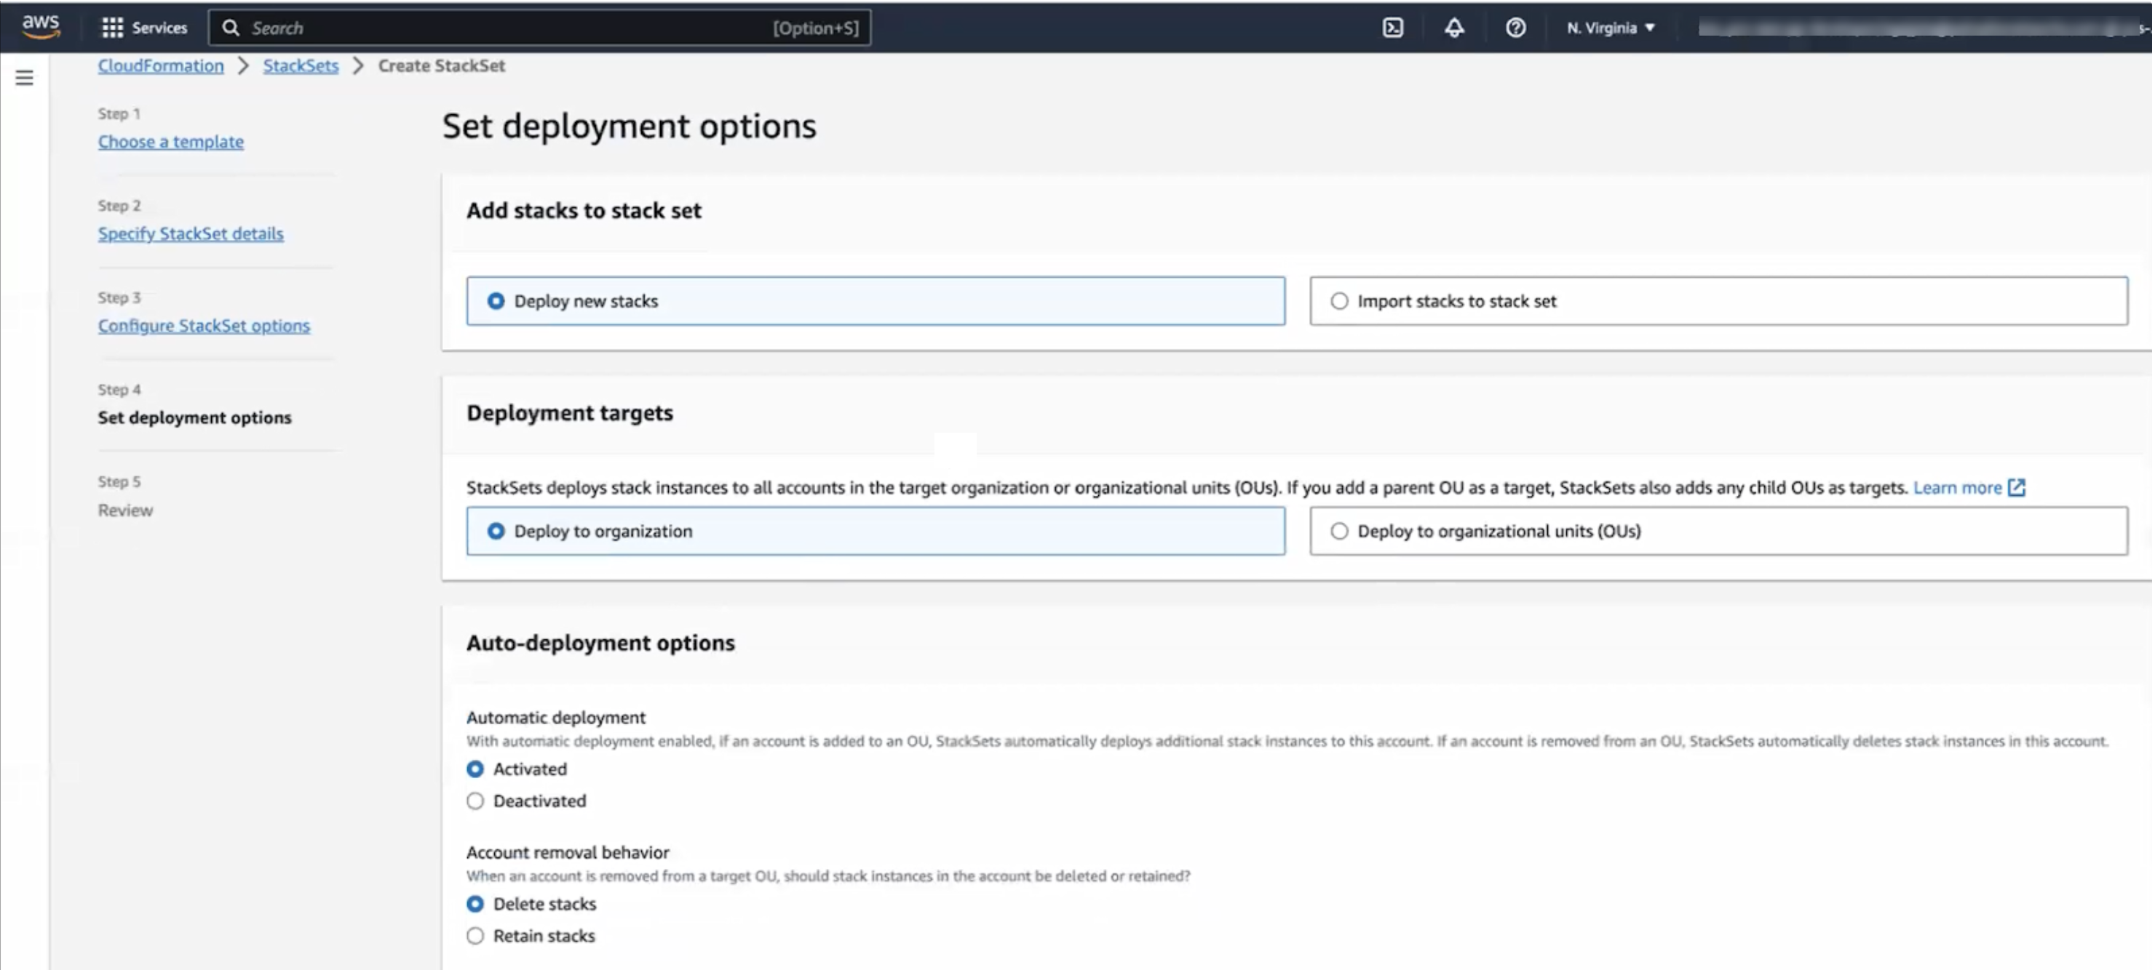Go to StackSets breadcrumb
2155x970 pixels.
tap(301, 65)
